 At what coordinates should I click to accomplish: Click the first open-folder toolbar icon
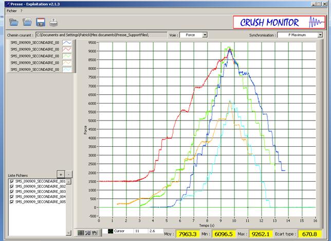(x=14, y=22)
